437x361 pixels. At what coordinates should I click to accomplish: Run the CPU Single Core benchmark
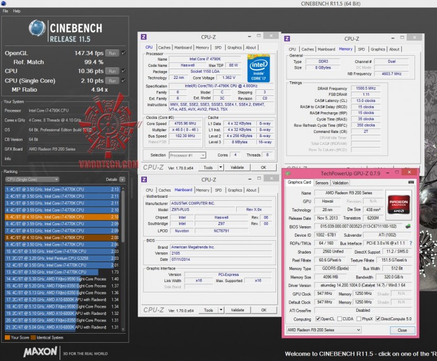(112, 81)
